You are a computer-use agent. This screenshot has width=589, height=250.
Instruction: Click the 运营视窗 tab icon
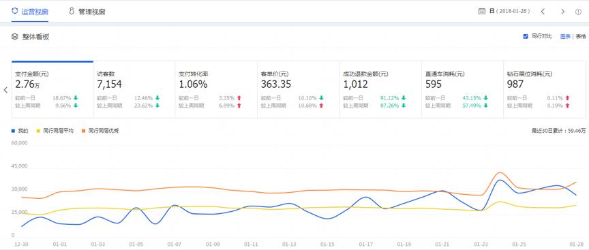pos(14,11)
